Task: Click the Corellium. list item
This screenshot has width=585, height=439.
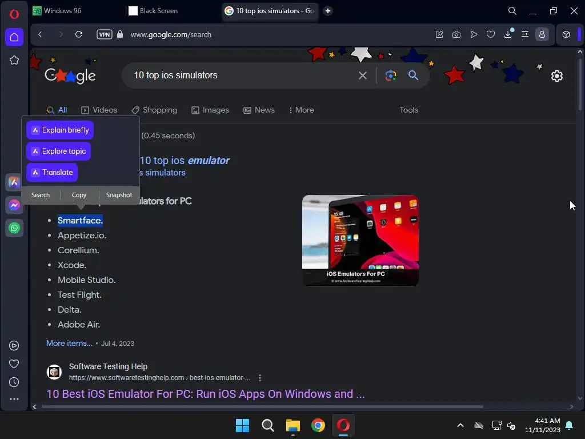Action: [78, 250]
